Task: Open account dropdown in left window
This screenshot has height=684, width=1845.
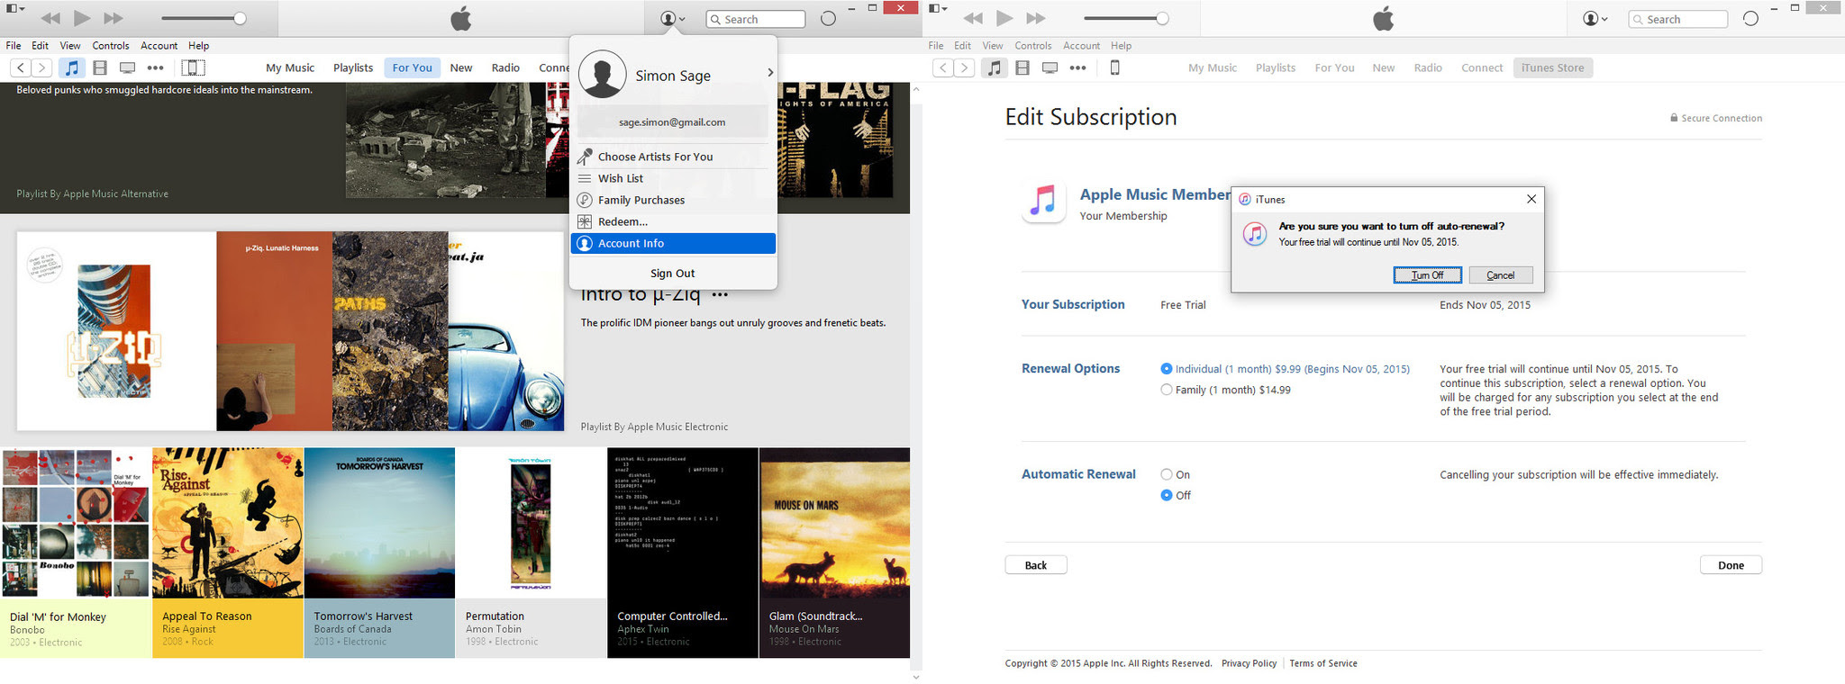Action: [x=672, y=18]
